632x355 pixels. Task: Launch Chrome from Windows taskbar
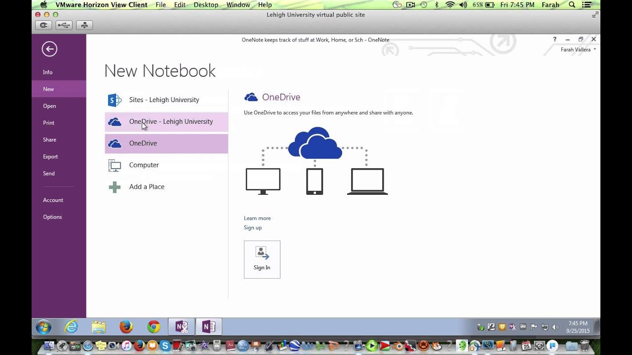[154, 327]
